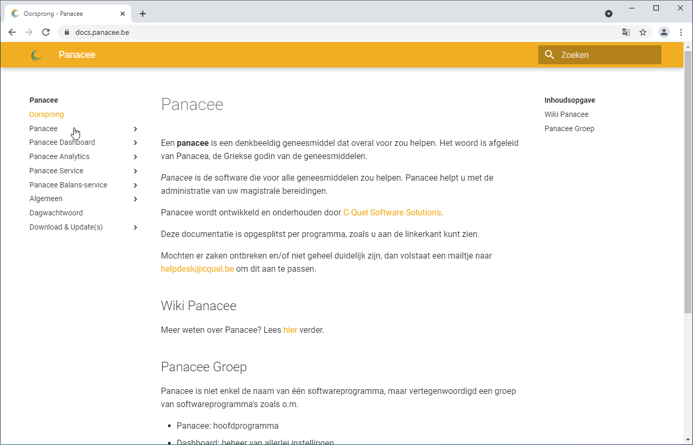The image size is (693, 445).
Task: Click the scrollbar up arrow
Action: (688, 47)
